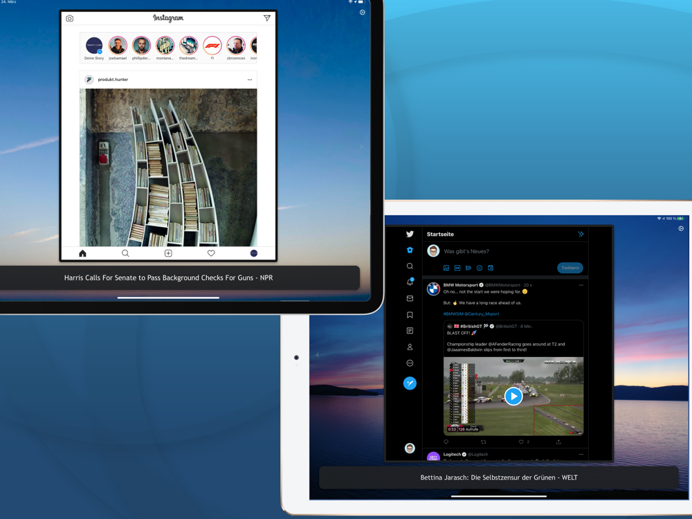The width and height of the screenshot is (692, 519).
Task: Tap Instagram new post plus icon
Action: point(168,253)
